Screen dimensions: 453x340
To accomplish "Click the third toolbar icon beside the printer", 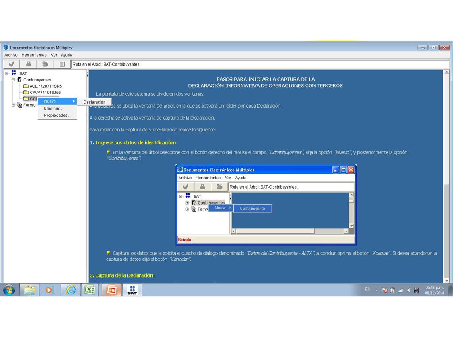I will click(x=45, y=64).
